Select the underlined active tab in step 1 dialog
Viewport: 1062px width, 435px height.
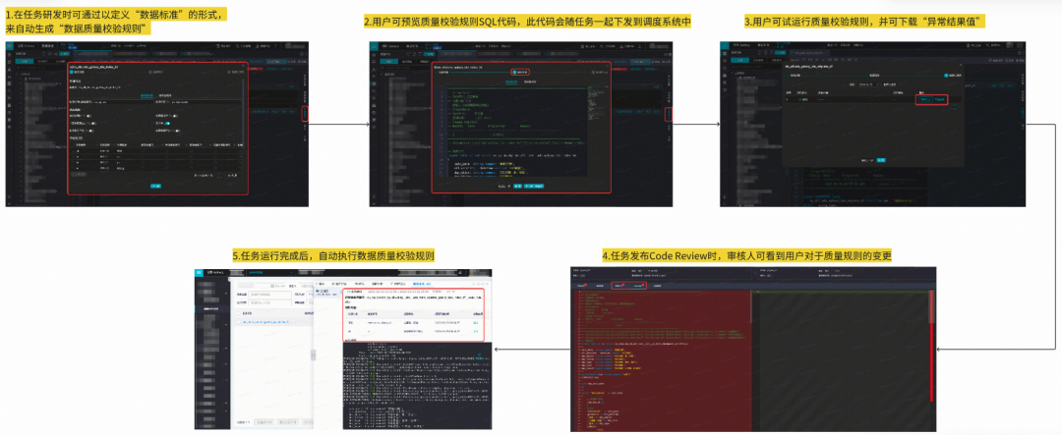pyautogui.click(x=147, y=94)
